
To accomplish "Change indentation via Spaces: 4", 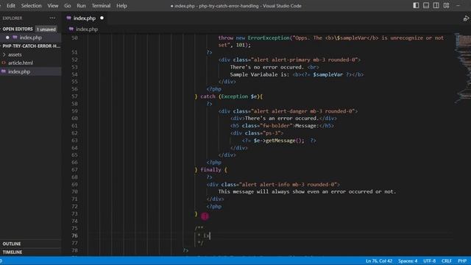I will tap(408, 261).
